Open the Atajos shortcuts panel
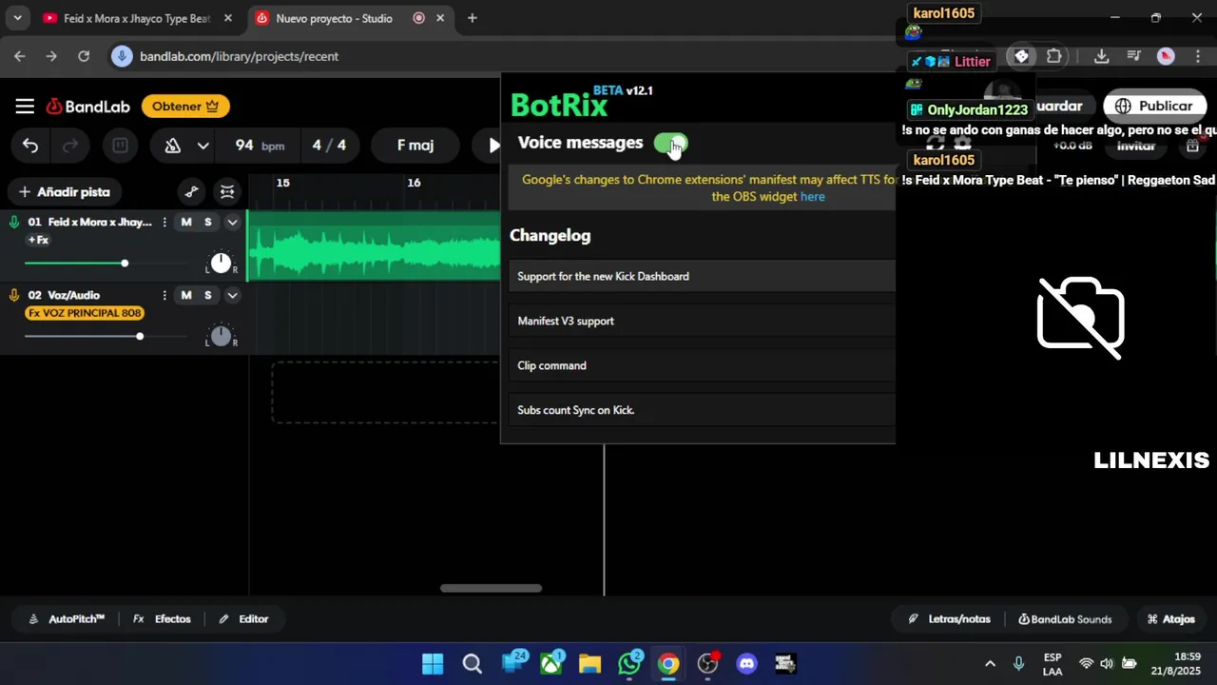This screenshot has width=1217, height=685. 1171,619
